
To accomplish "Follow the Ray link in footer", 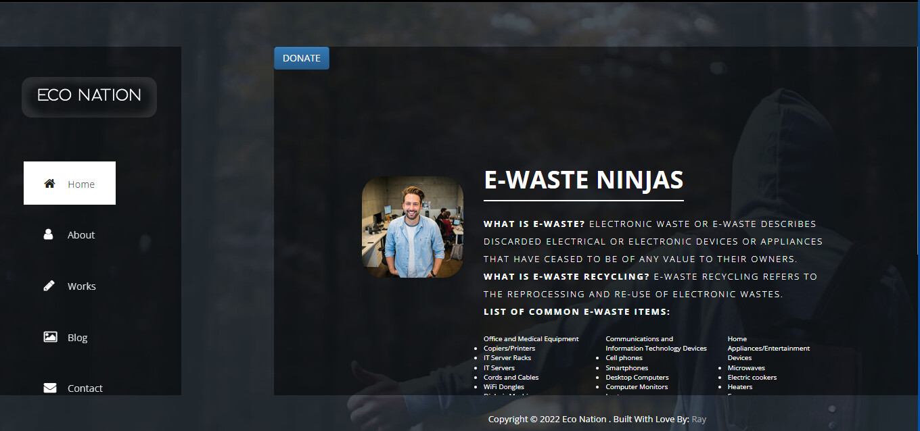I will point(699,419).
